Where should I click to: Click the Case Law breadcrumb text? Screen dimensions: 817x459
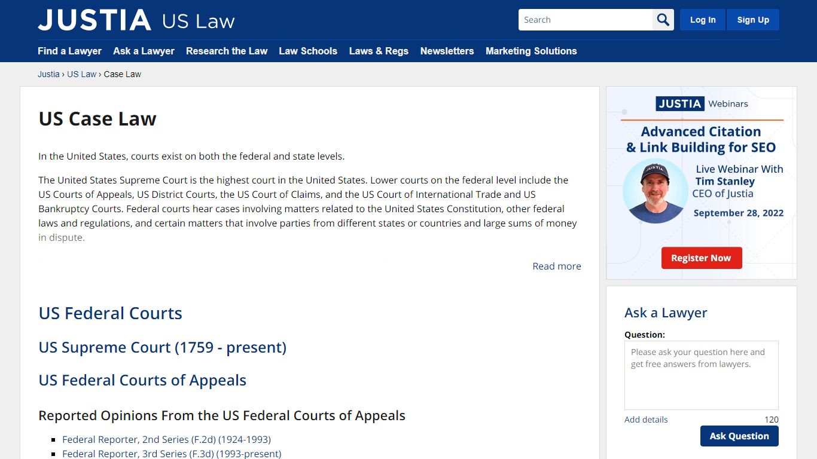(x=123, y=74)
